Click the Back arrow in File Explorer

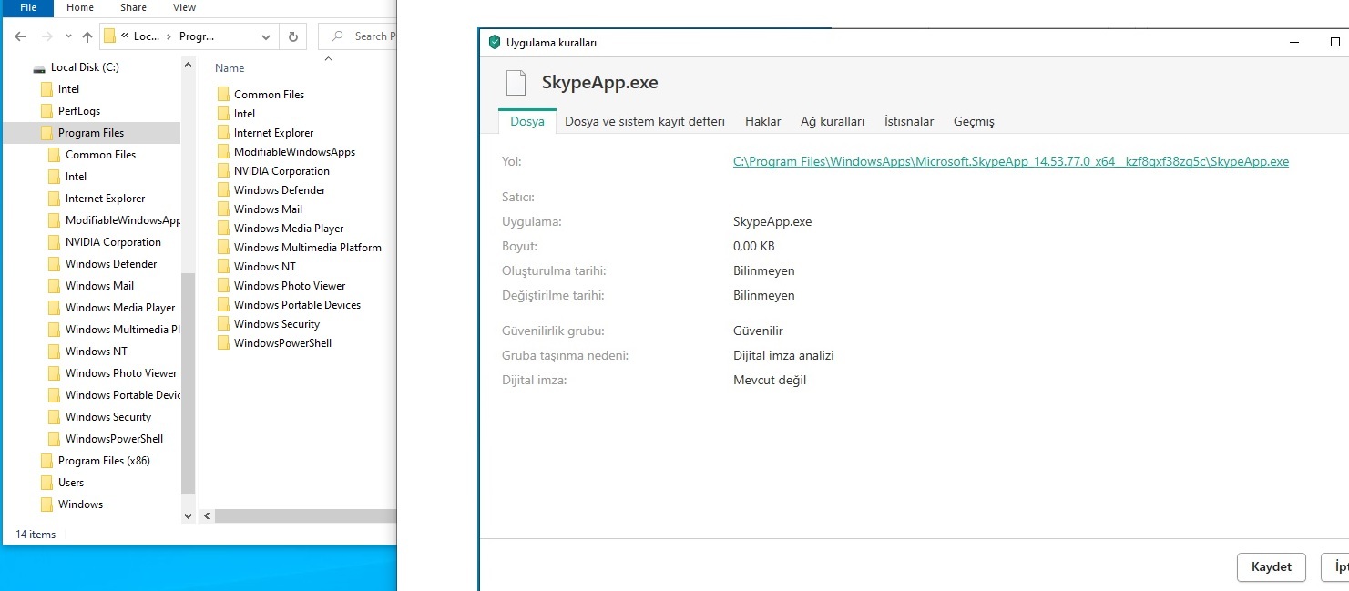[20, 36]
